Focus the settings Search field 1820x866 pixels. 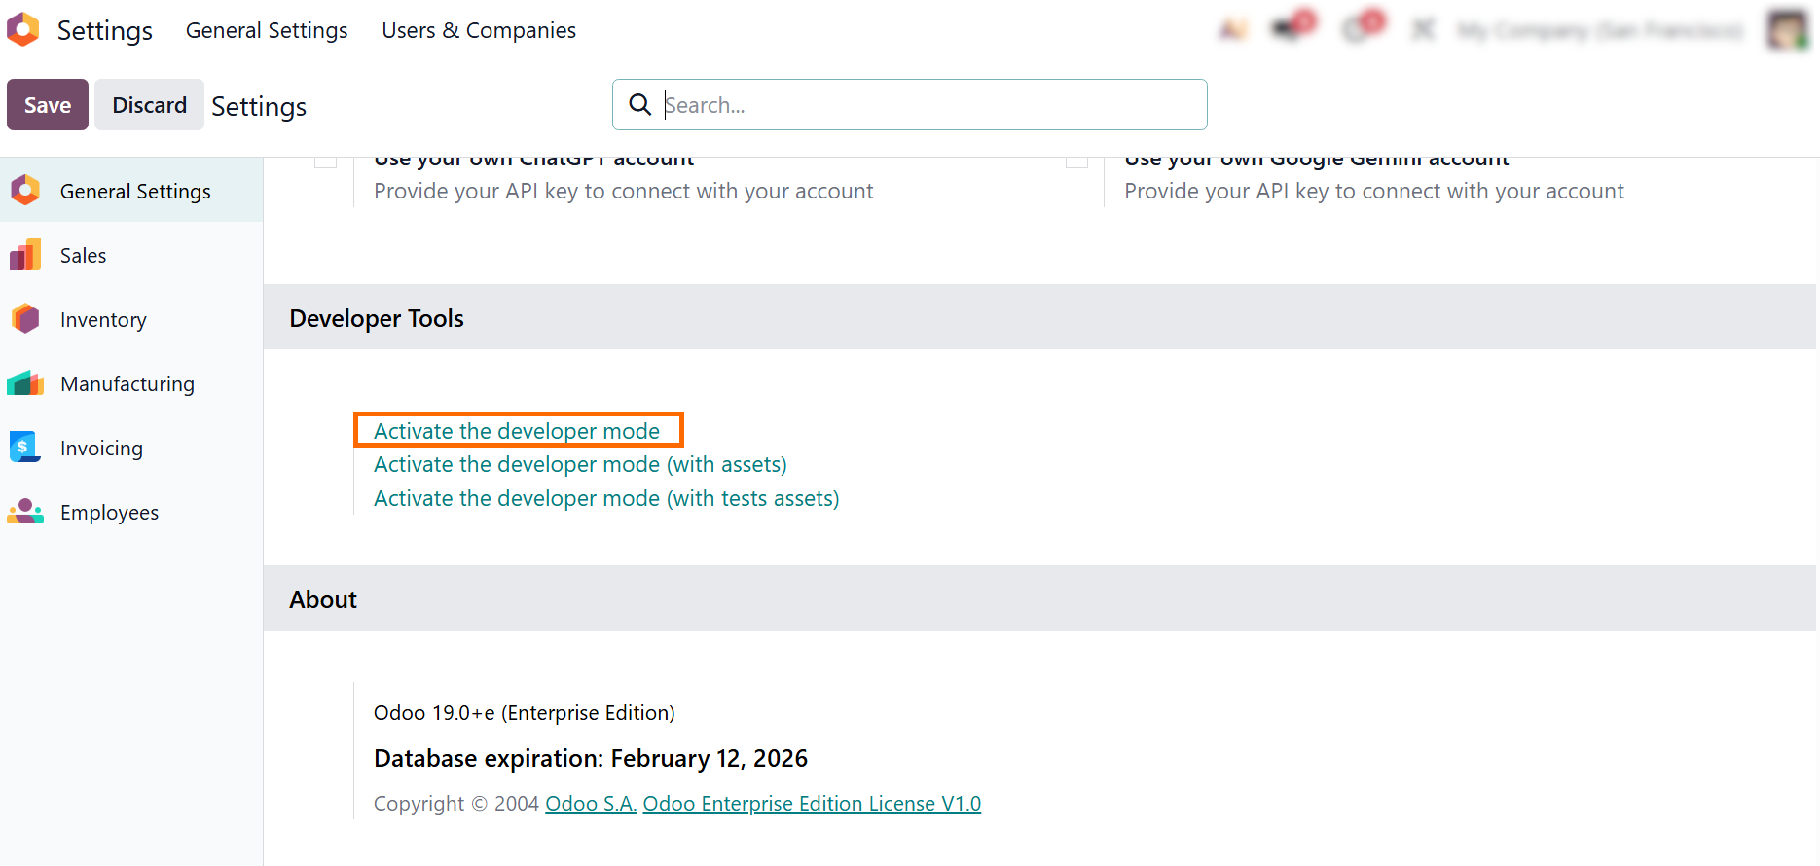(925, 105)
